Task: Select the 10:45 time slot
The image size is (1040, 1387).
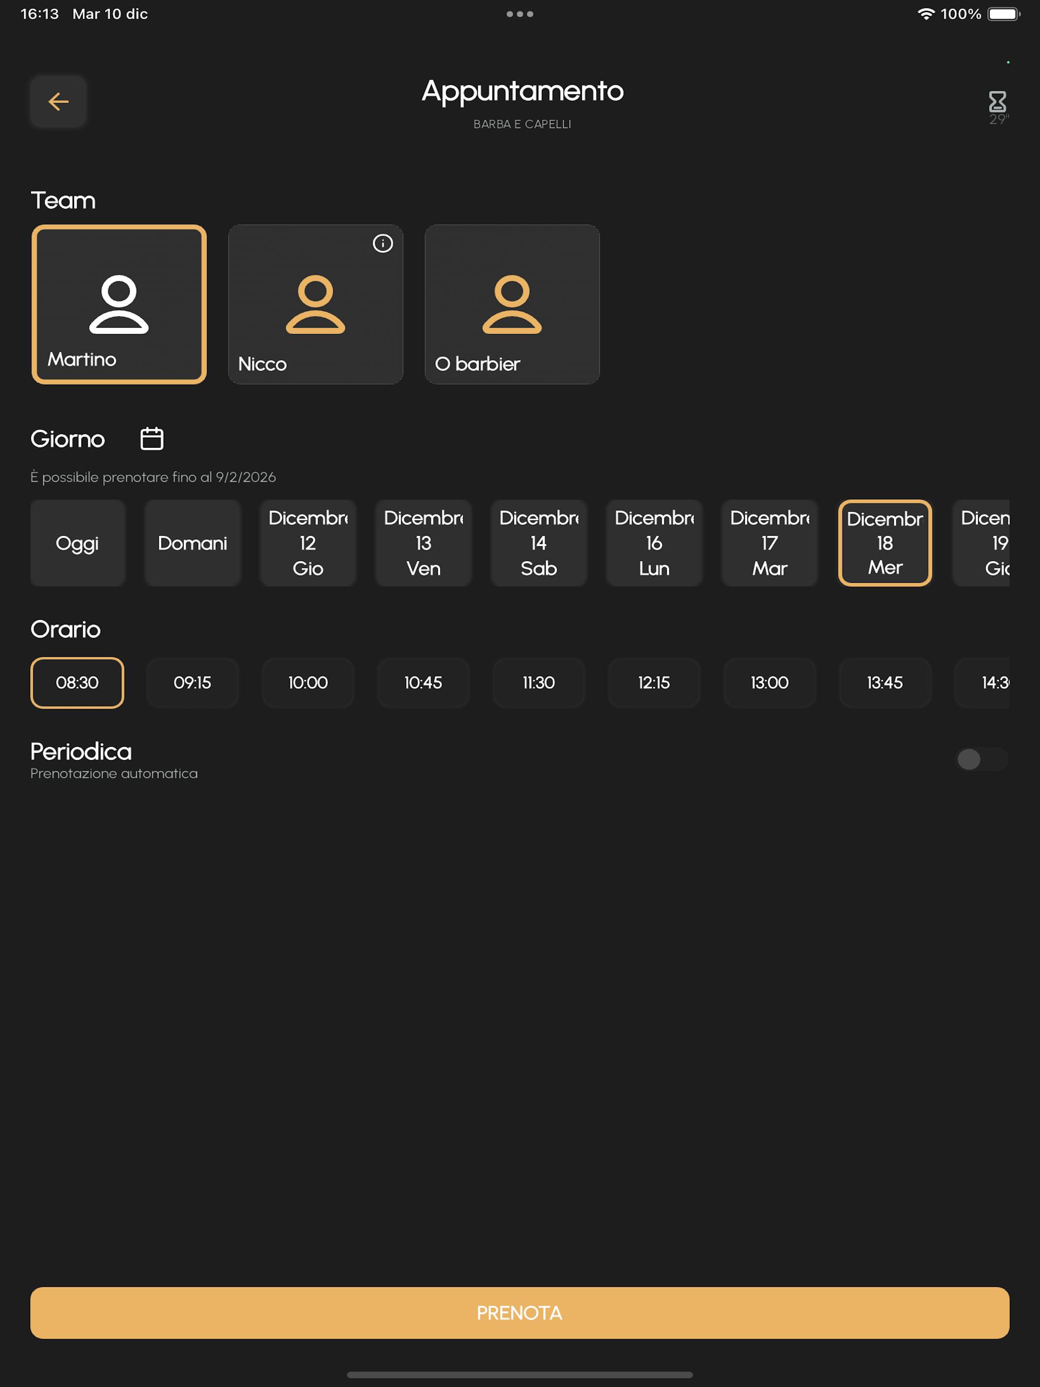Action: click(424, 683)
